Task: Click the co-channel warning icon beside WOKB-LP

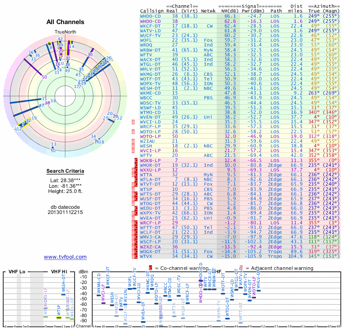Action: click(x=136, y=161)
